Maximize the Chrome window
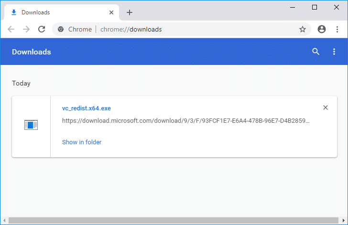The width and height of the screenshot is (348, 225). (x=314, y=7)
